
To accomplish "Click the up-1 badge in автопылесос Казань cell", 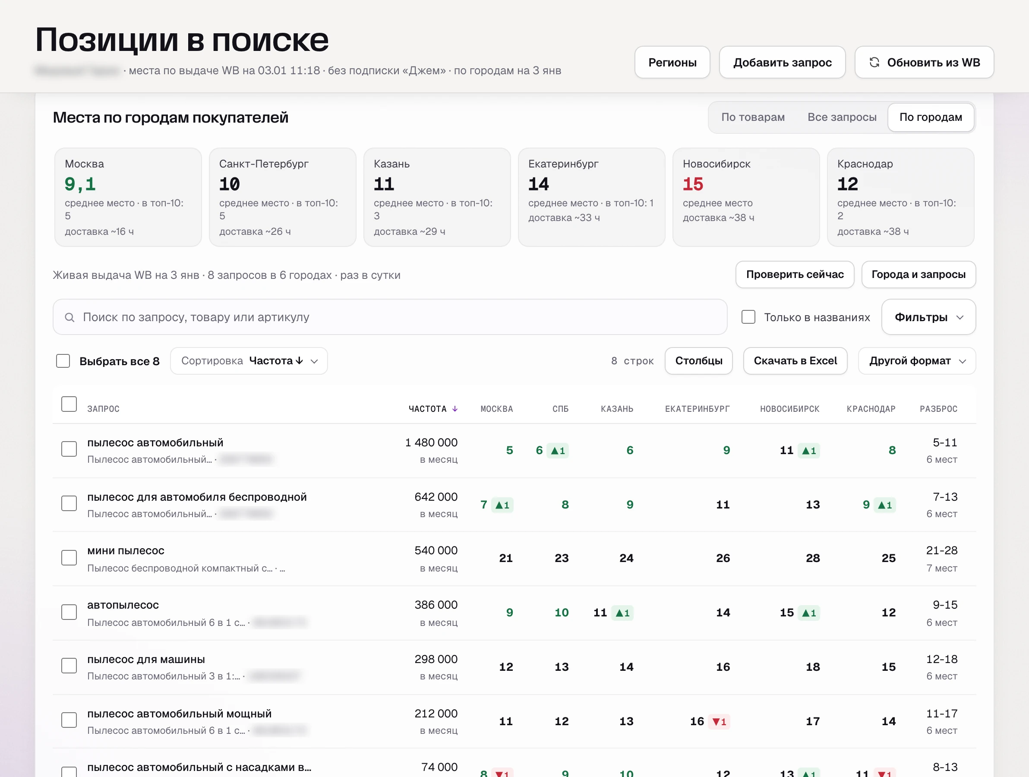I will 622,613.
